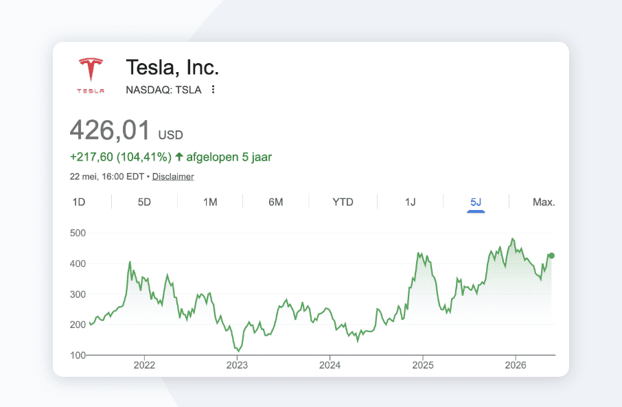Click the chart's early-2023 low point
622x407 pixels.
[238, 351]
